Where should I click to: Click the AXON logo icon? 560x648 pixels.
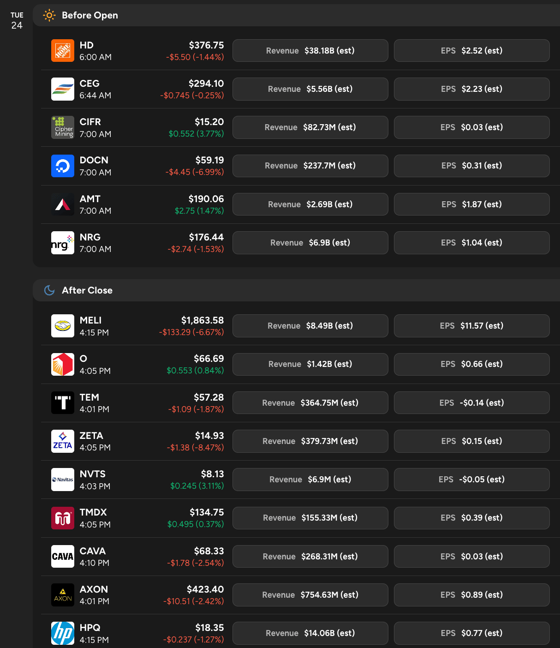pyautogui.click(x=63, y=595)
